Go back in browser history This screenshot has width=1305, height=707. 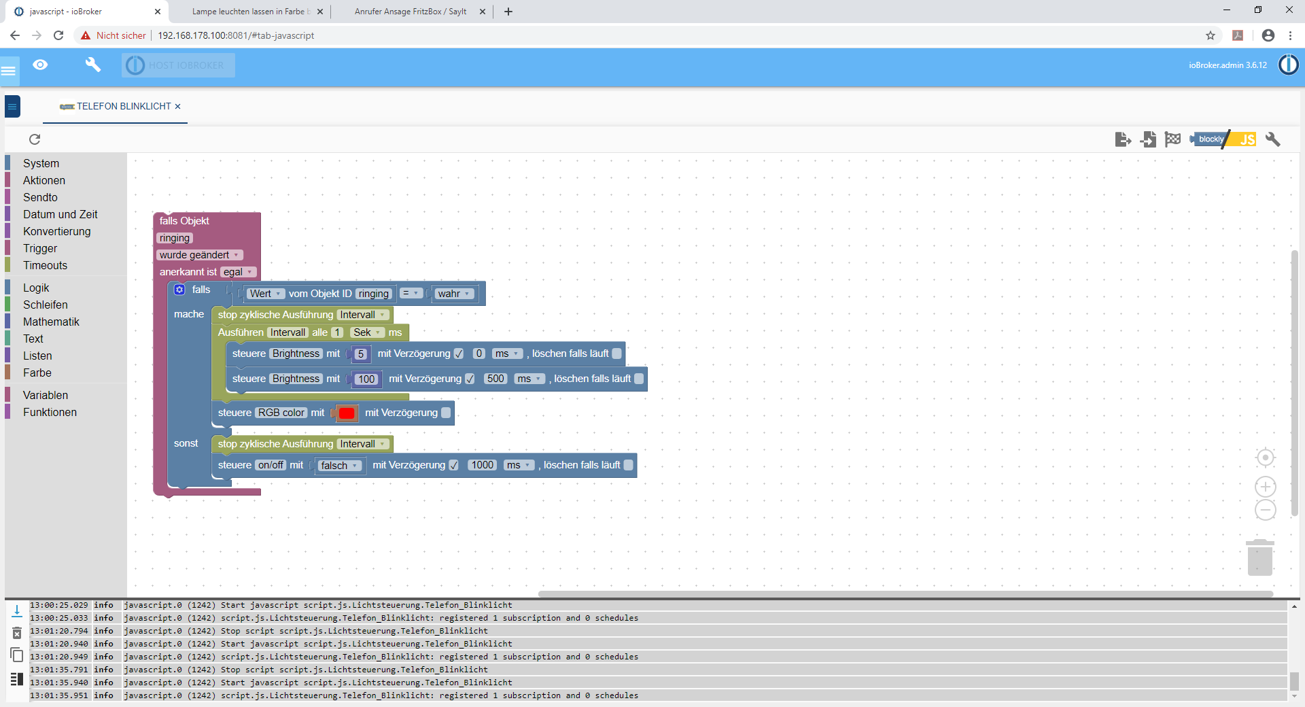pyautogui.click(x=15, y=35)
